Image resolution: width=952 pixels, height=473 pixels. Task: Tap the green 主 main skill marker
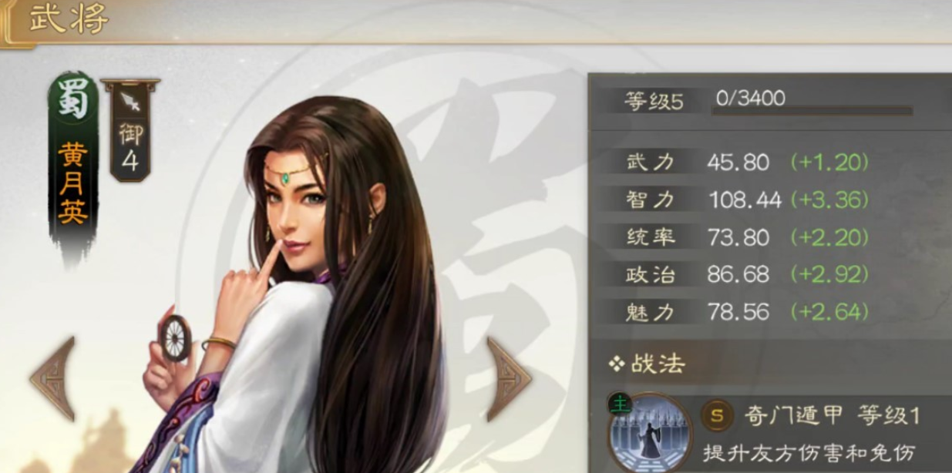619,404
